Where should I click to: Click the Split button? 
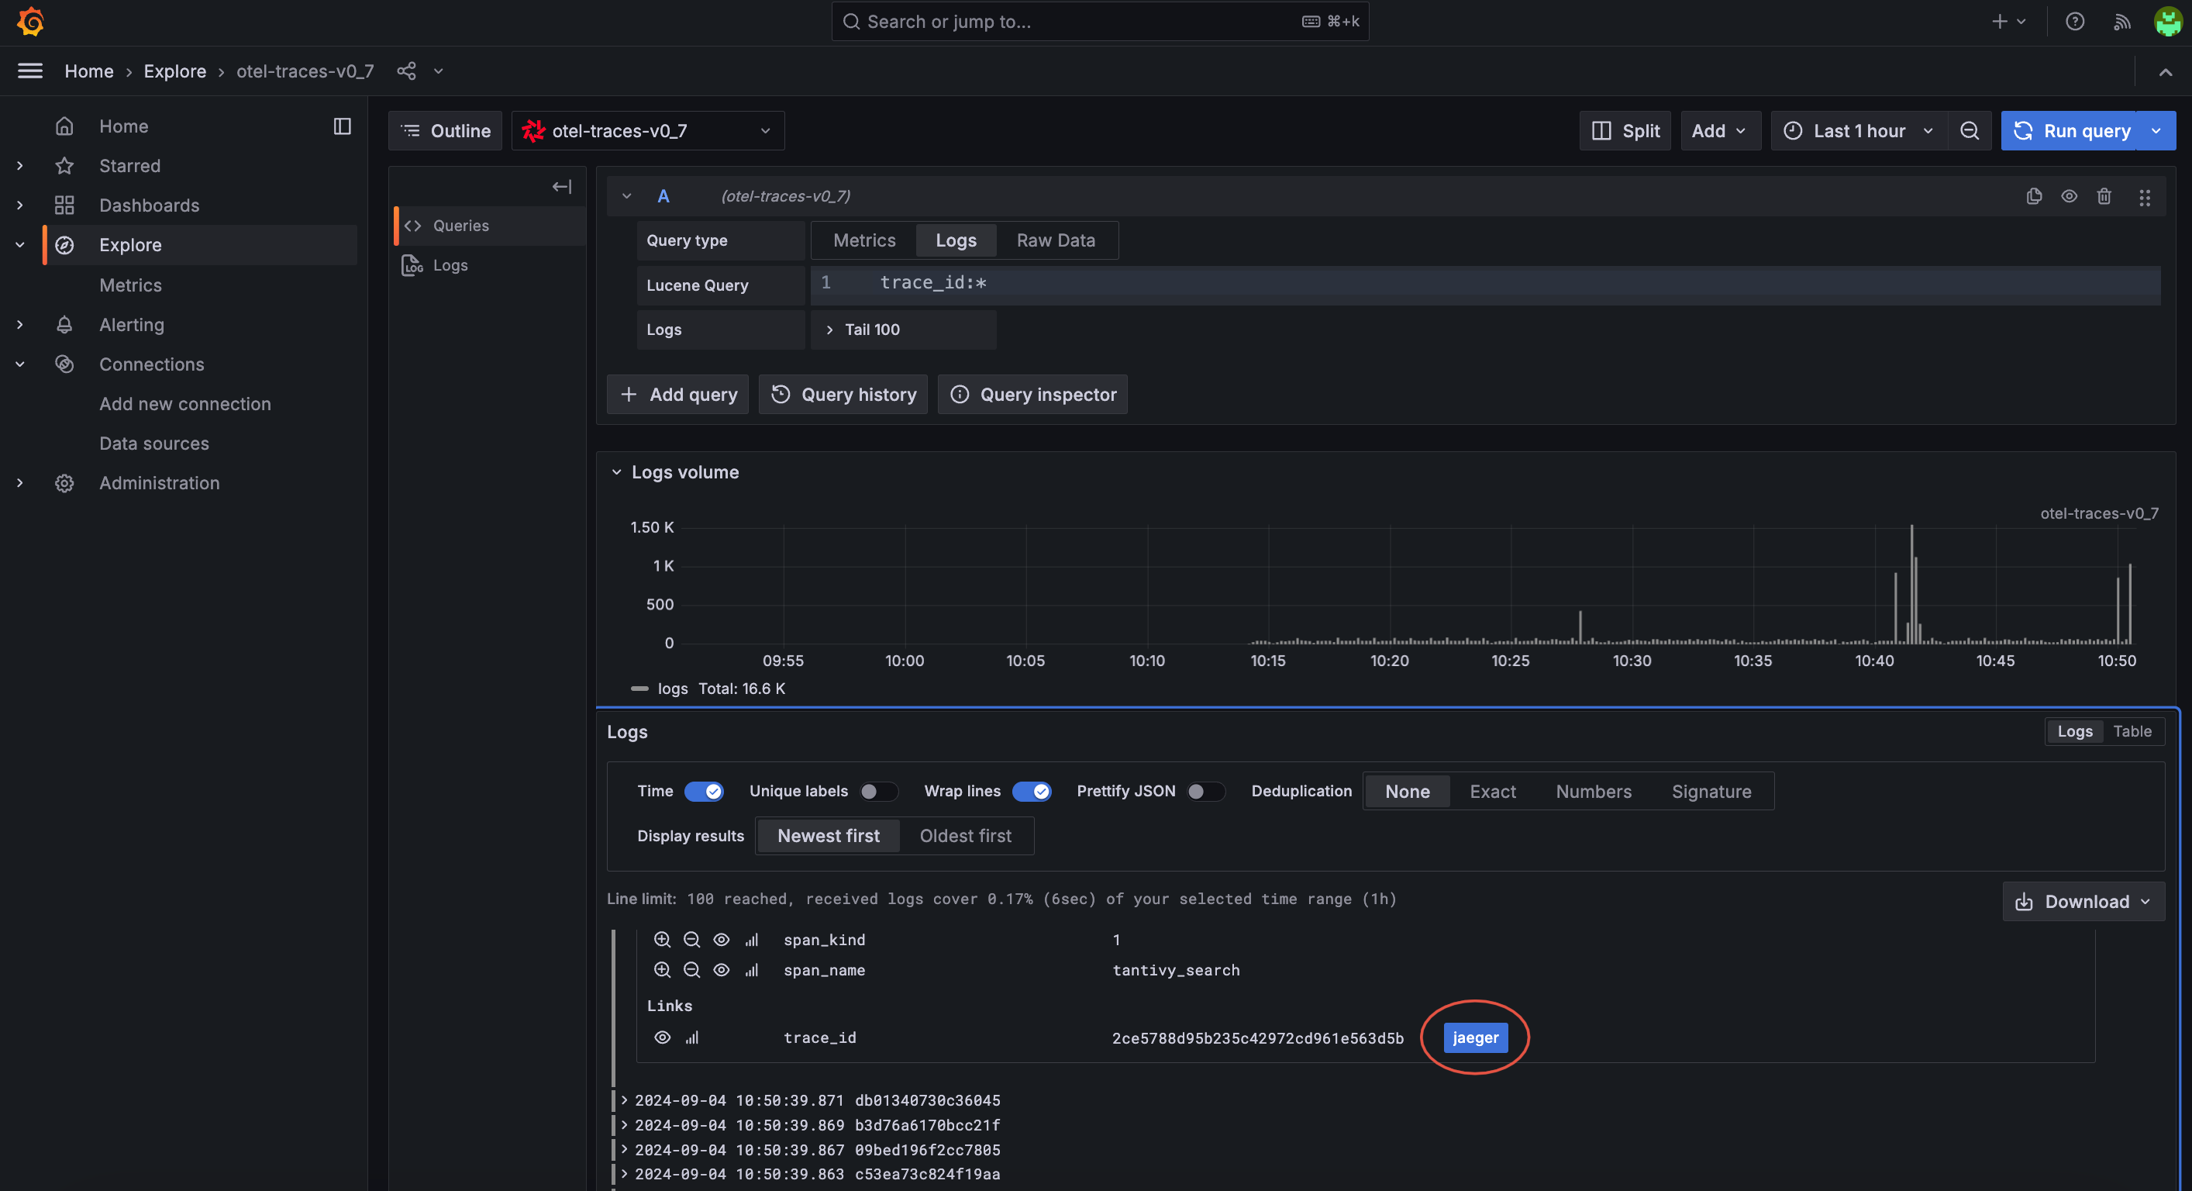pyautogui.click(x=1625, y=131)
